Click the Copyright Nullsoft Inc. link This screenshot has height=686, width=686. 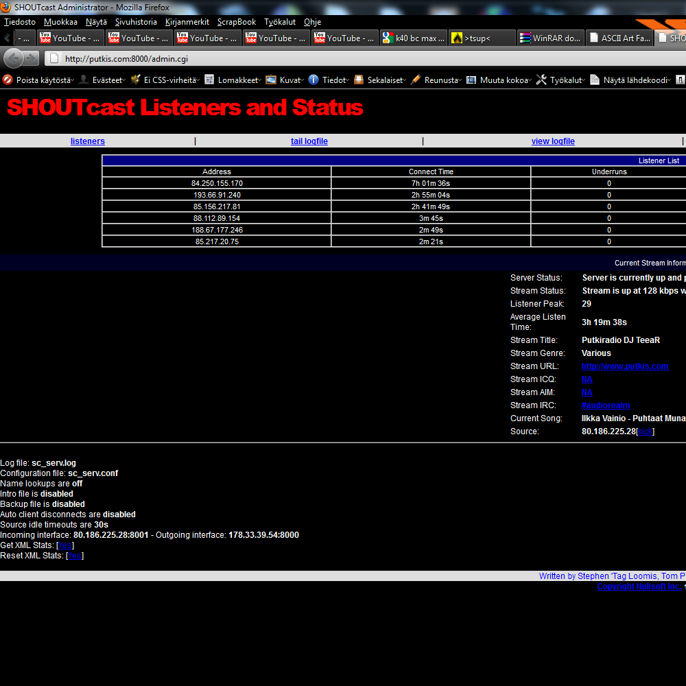639,587
